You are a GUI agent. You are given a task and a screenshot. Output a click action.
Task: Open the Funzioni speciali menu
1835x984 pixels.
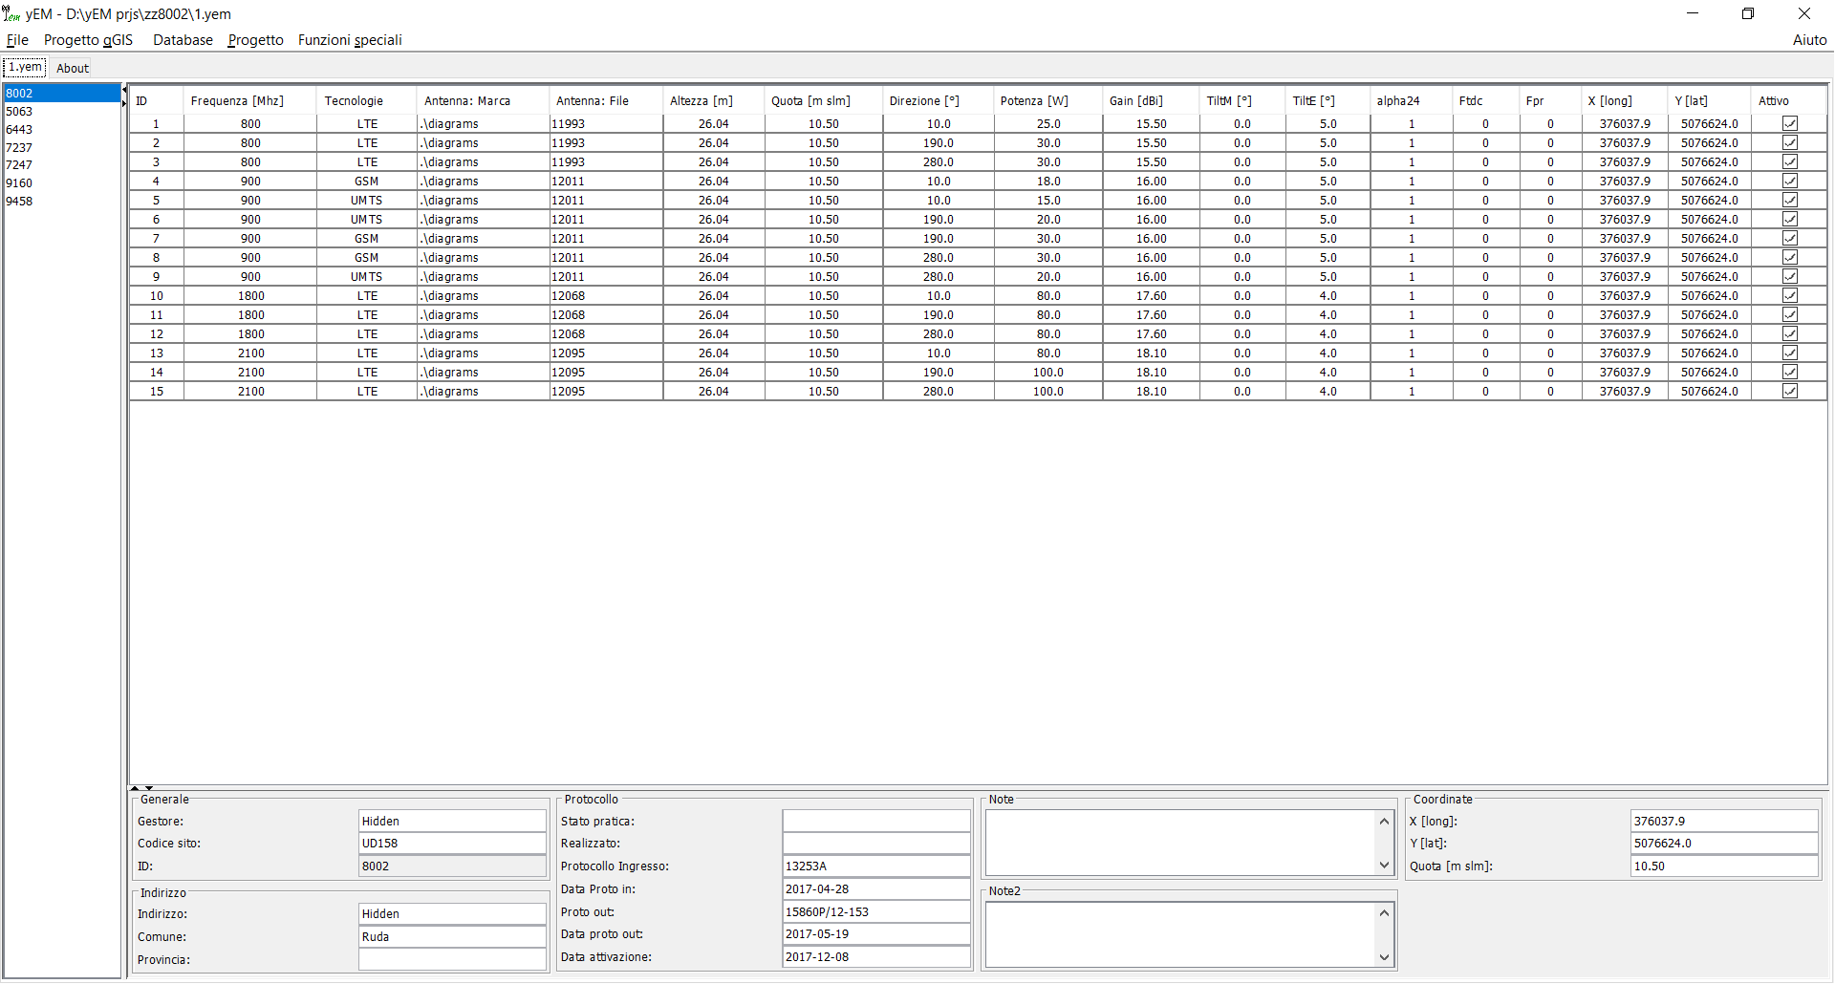(x=350, y=40)
